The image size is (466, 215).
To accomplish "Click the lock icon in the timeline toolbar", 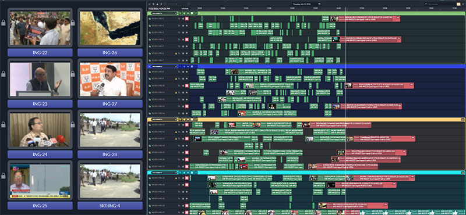I will tap(157, 4).
